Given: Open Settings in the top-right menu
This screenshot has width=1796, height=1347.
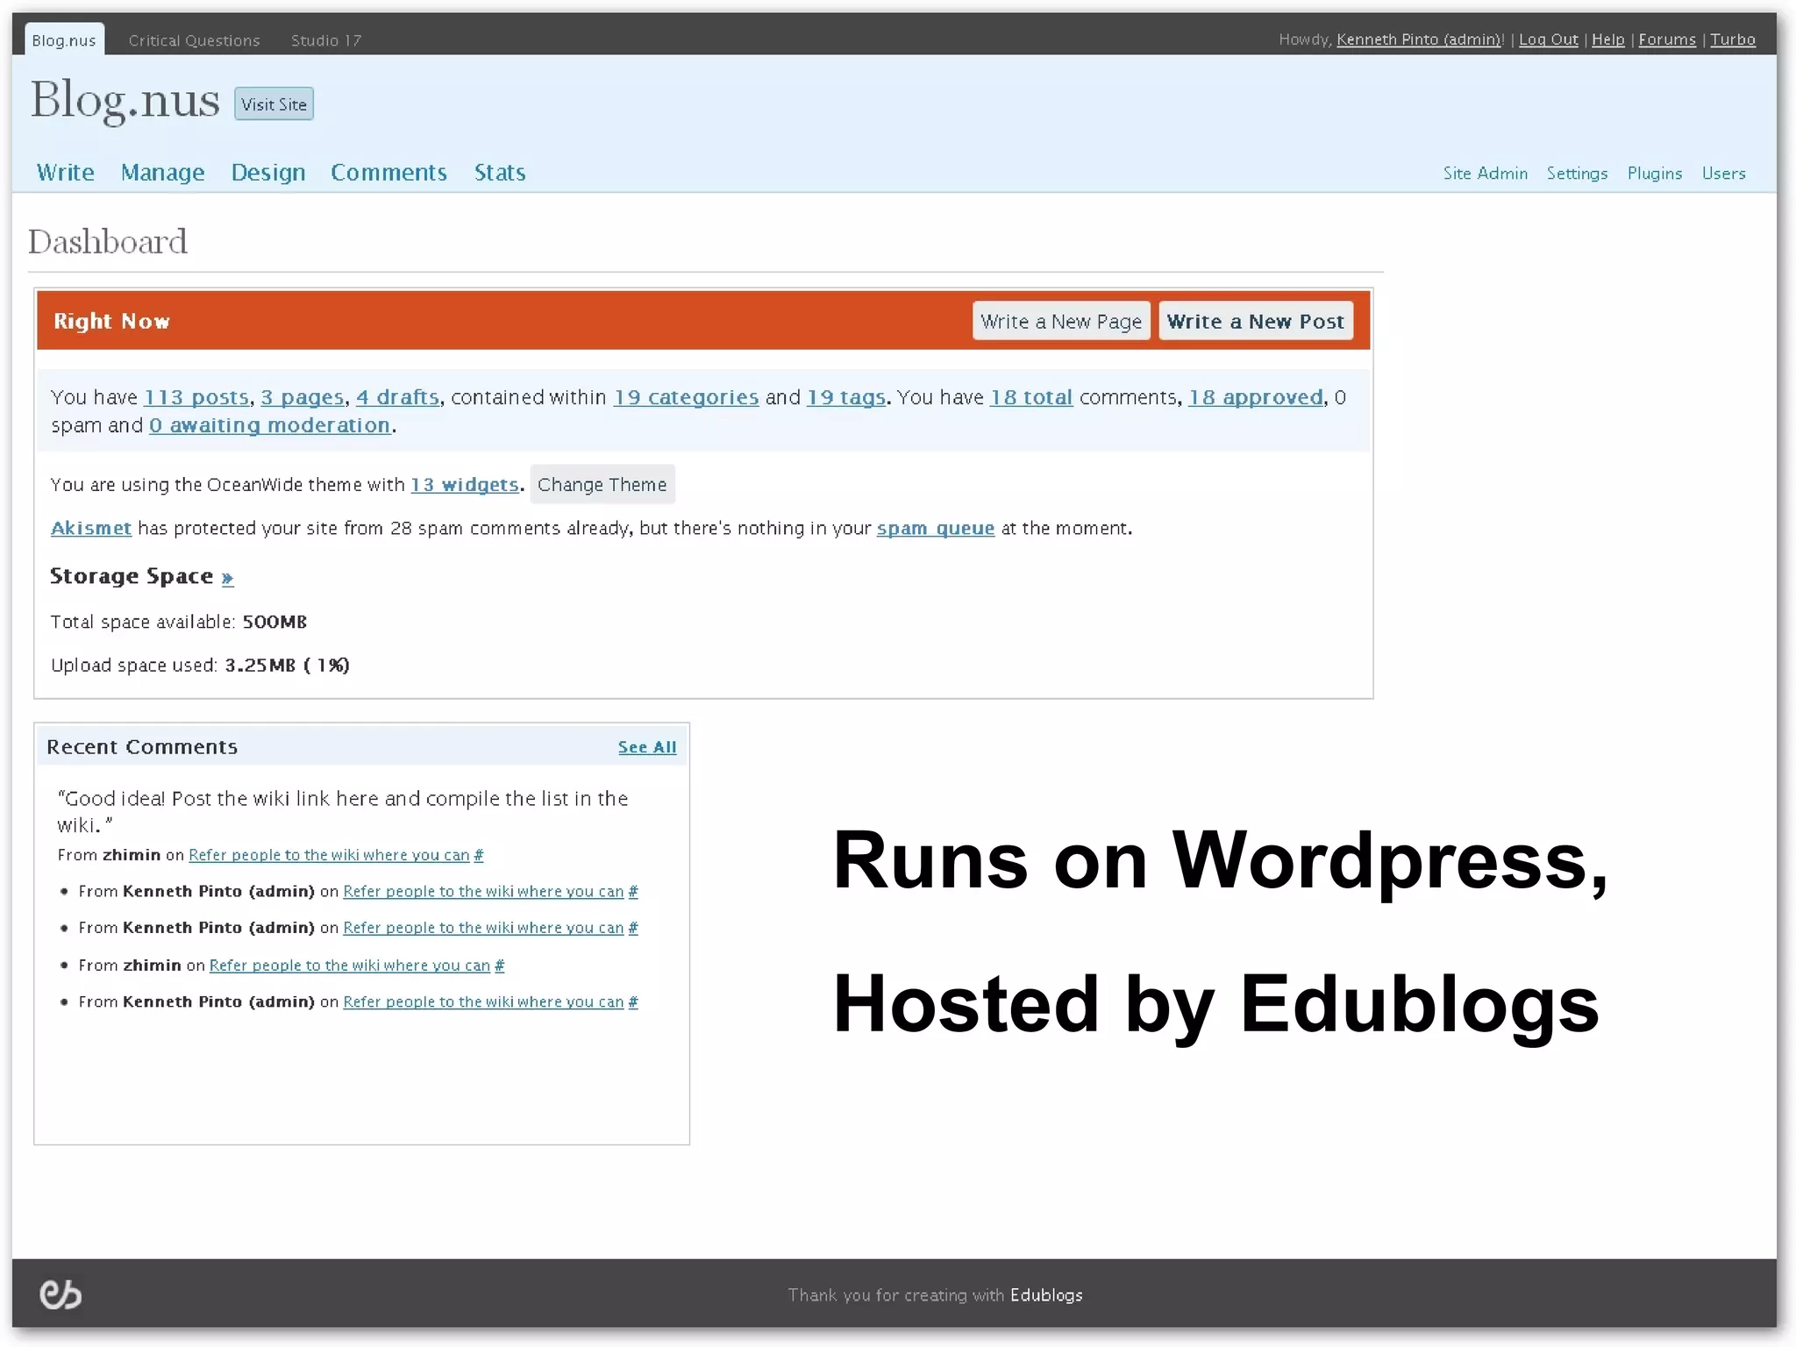Looking at the screenshot, I should click(x=1577, y=174).
